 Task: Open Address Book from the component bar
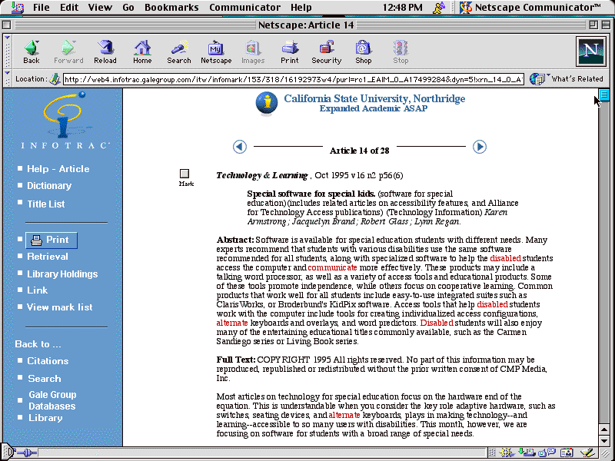(567, 453)
